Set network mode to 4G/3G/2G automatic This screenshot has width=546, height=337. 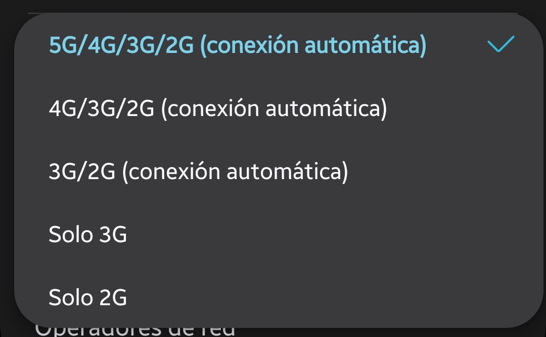217,109
